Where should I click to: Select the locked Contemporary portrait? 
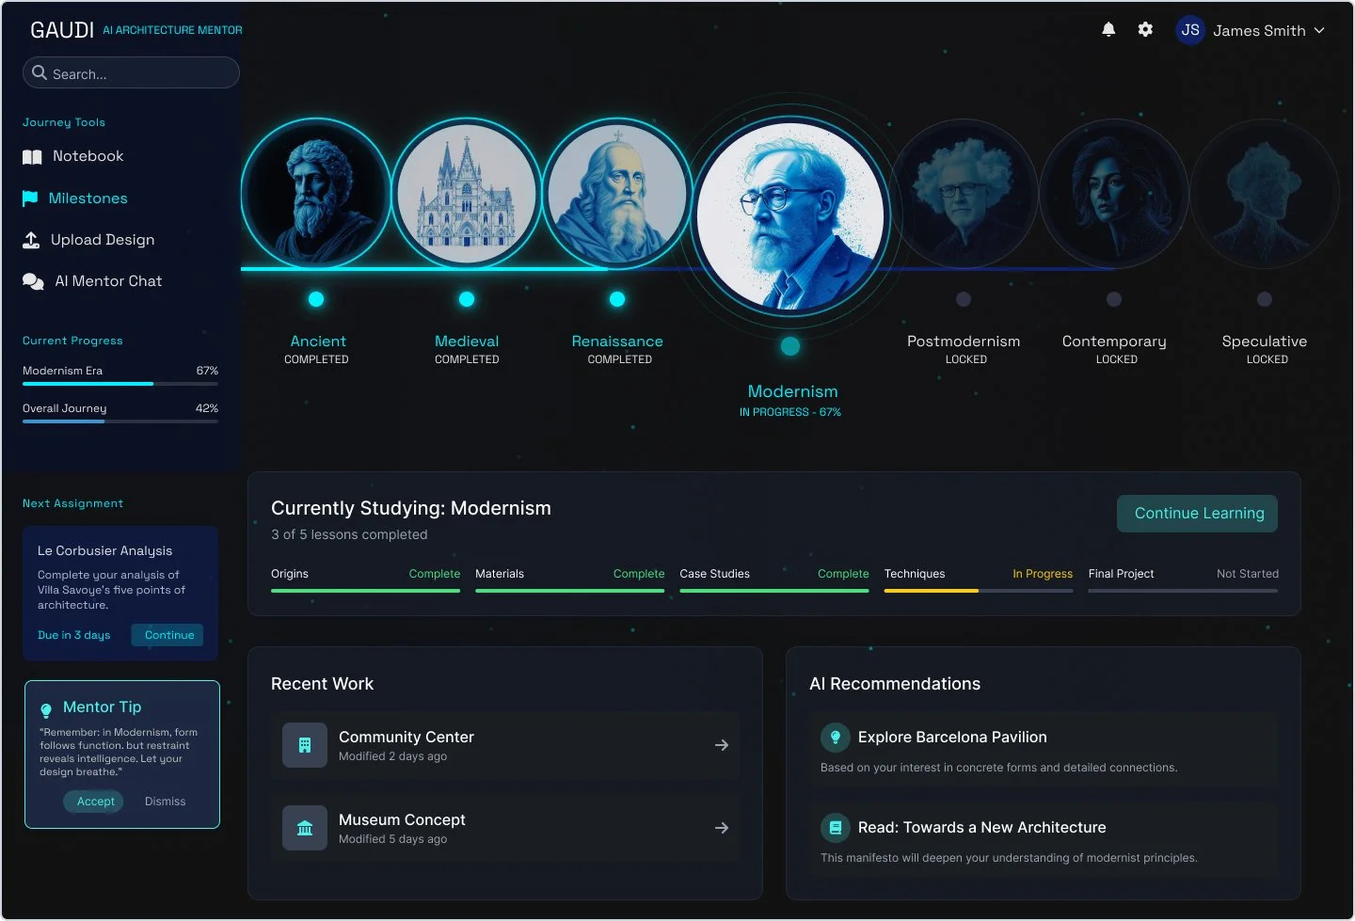point(1114,193)
